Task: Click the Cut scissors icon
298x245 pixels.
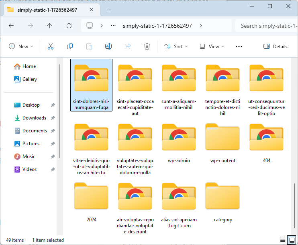Action: coord(51,47)
